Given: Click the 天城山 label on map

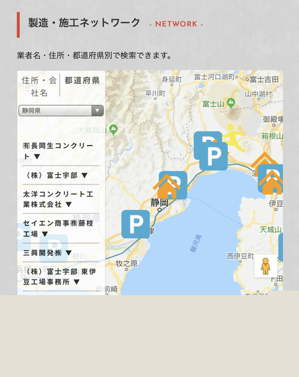Looking at the screenshot, I should [270, 229].
